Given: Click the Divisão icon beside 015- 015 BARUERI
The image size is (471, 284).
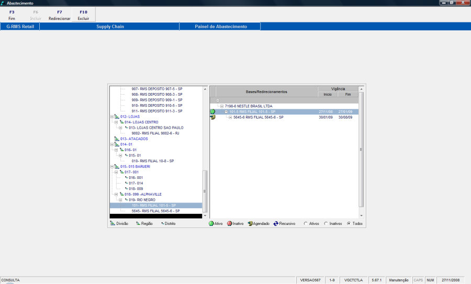Looking at the screenshot, I should click(116, 166).
